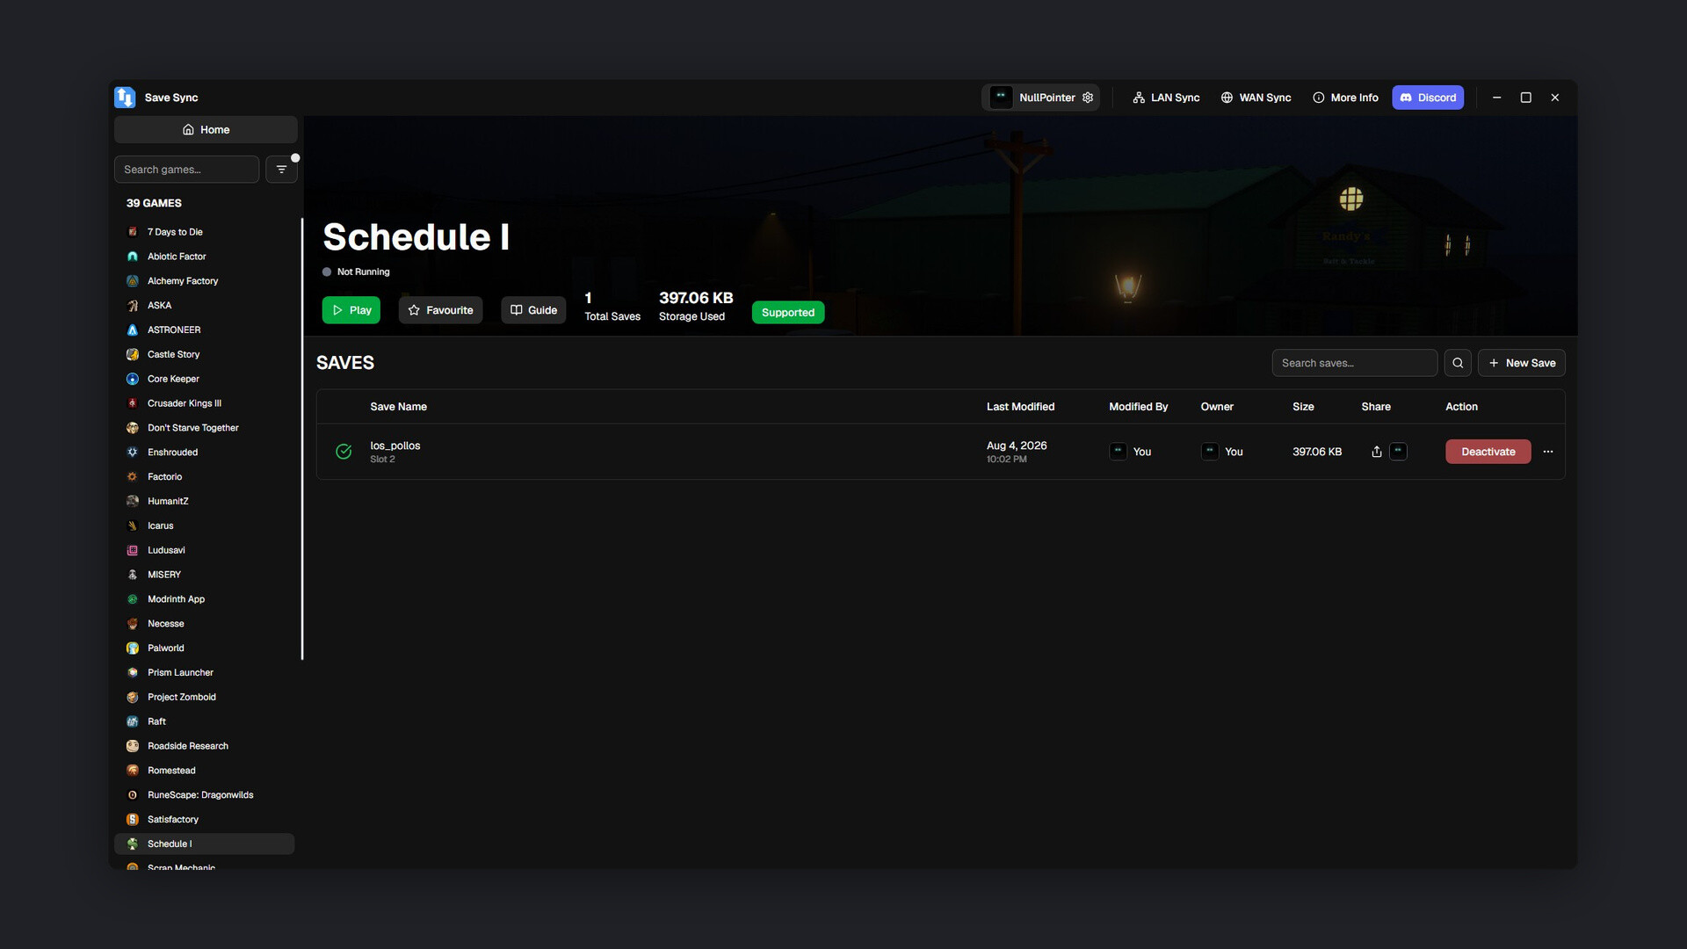Viewport: 1687px width, 949px height.
Task: Click the share upload icon for los_pollos
Action: pos(1377,452)
